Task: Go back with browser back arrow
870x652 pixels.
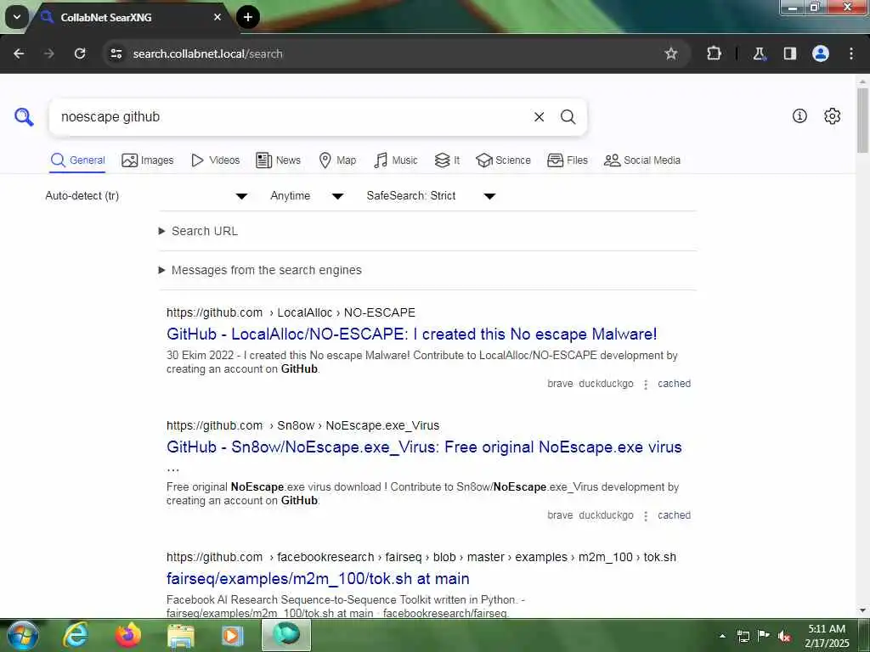Action: [x=19, y=53]
